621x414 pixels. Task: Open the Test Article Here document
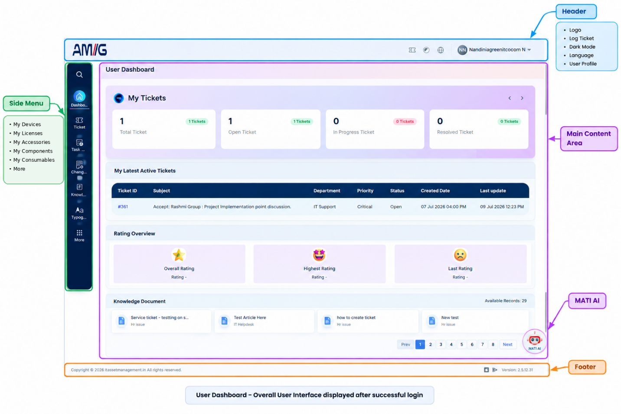265,321
